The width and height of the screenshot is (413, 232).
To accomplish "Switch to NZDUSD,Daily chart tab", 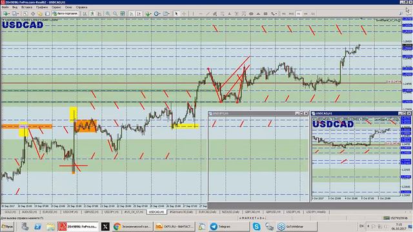I will coord(231,212).
